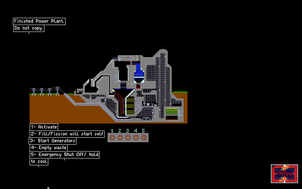Select the '4- Empty waste' sign

(49, 148)
